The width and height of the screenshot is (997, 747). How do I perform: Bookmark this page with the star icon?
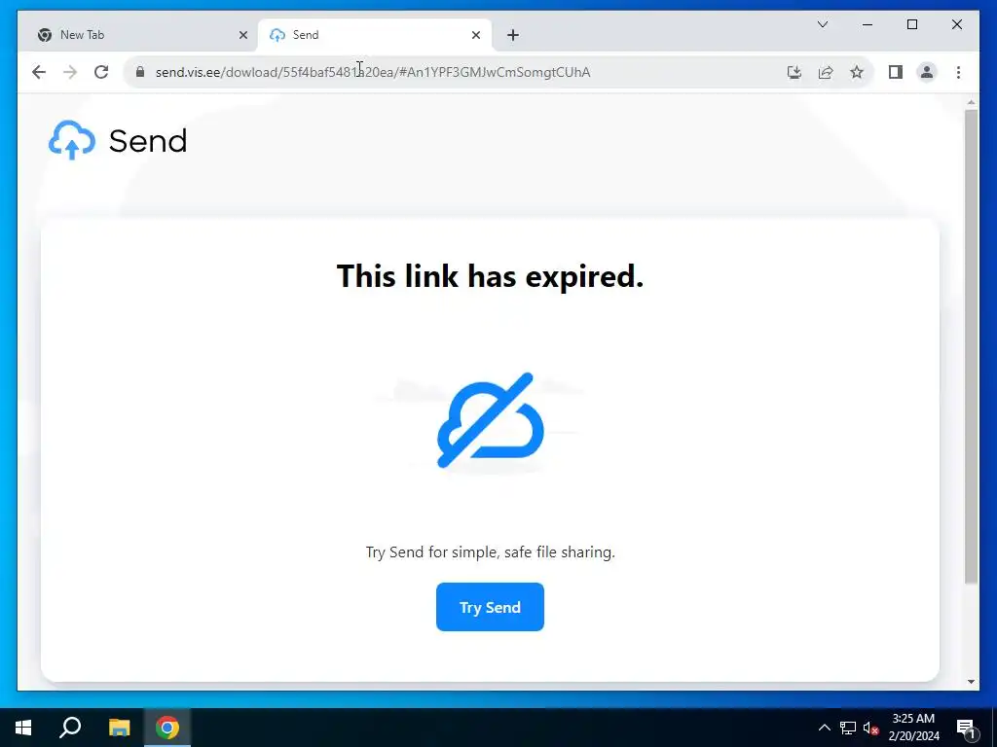click(857, 72)
